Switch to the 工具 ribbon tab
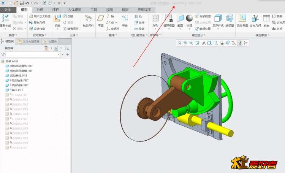The image size is (285, 173). click(94, 10)
